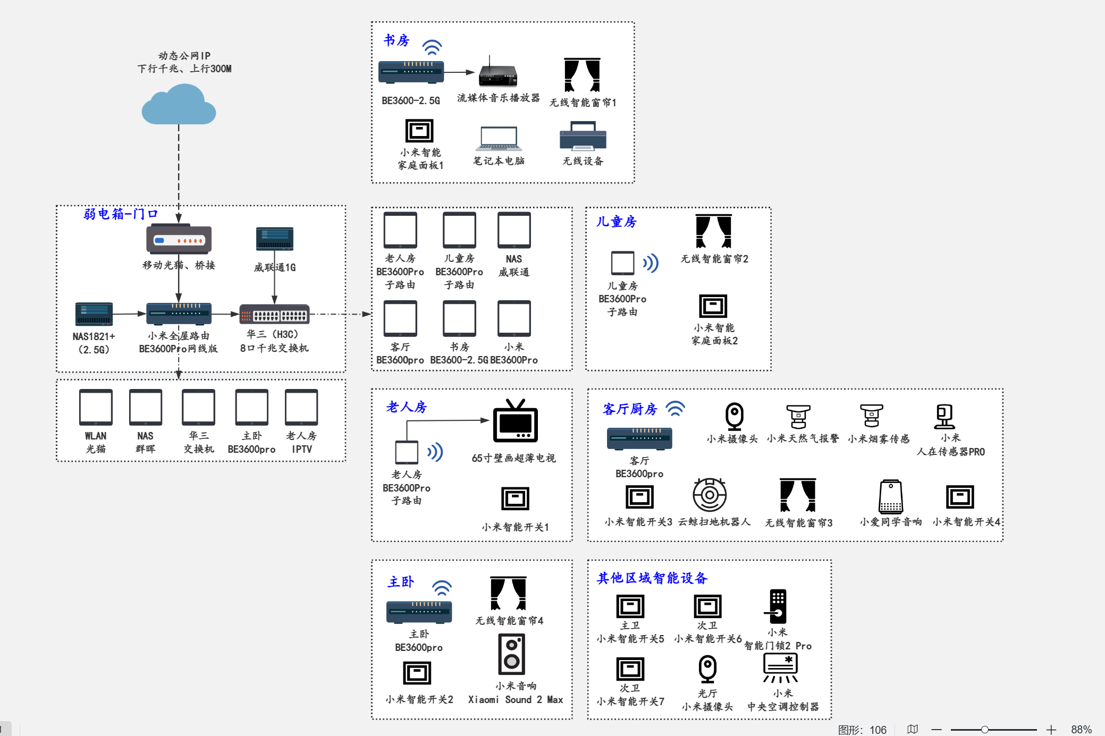
Task: Click the 小米中央空调控制器 air conditioner icon
Action: click(780, 667)
